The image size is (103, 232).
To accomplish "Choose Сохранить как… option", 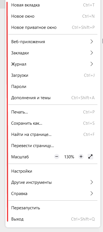I will click(53, 123).
